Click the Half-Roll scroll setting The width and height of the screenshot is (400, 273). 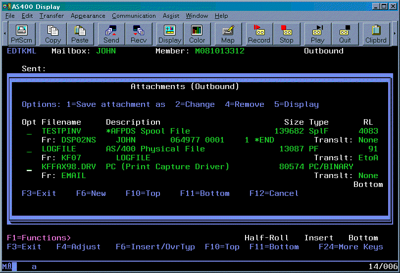[266, 238]
